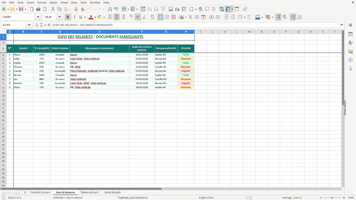356x200 pixels.
Task: Toggle Print Preview icon
Action: click(45, 9)
